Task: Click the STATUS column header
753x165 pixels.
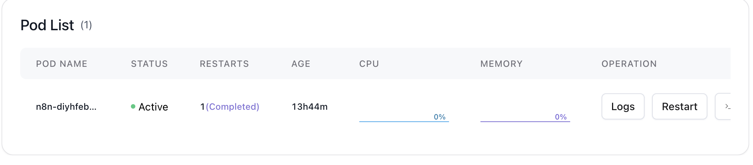Action: coord(149,64)
